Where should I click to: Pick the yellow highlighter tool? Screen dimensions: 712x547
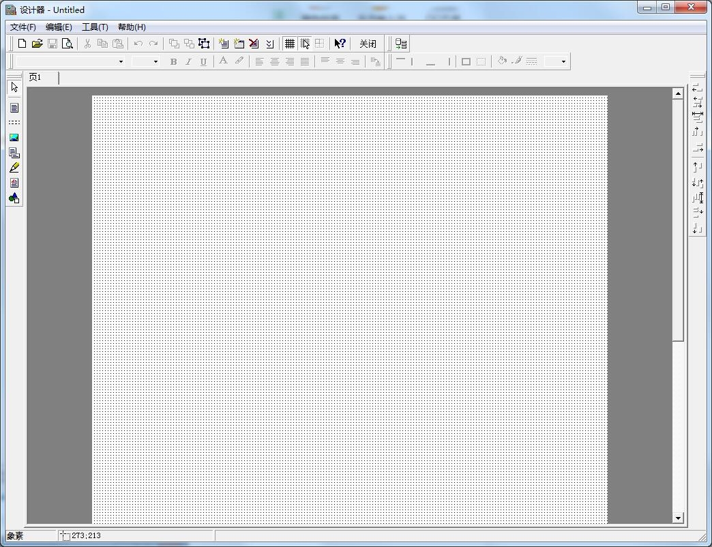[14, 167]
